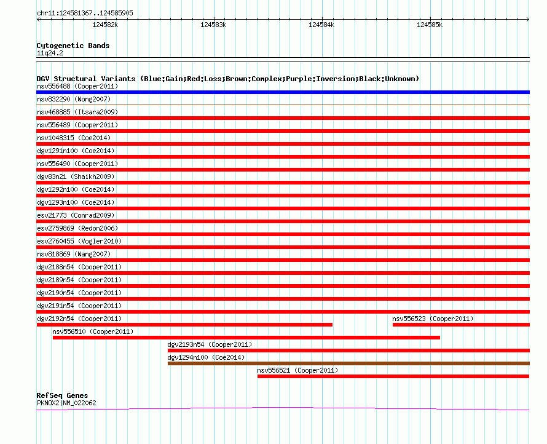Click the red loss bar under dgv2193n54
Viewport: 547px width, 444px height.
coord(349,351)
